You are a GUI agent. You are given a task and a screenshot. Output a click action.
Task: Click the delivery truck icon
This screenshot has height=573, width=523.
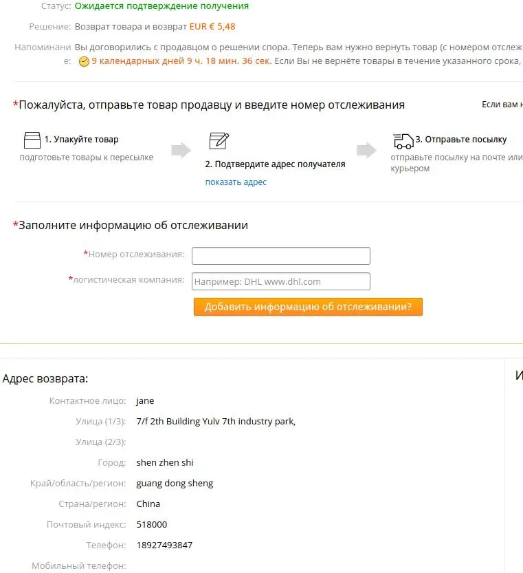coord(403,141)
